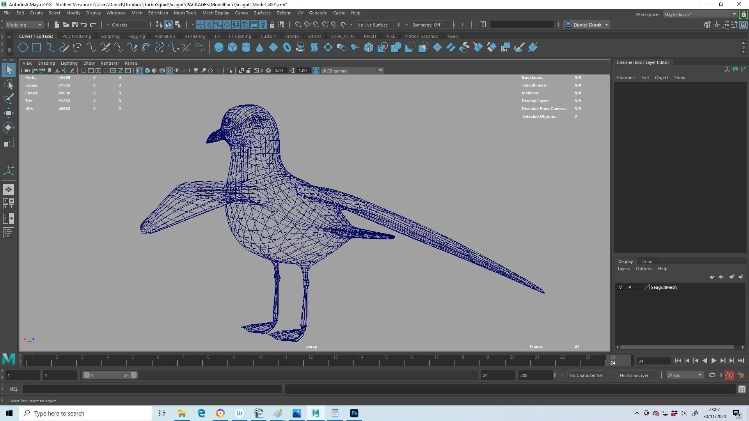Toggle auto keyframe button
This screenshot has height=421, width=749.
pos(729,375)
